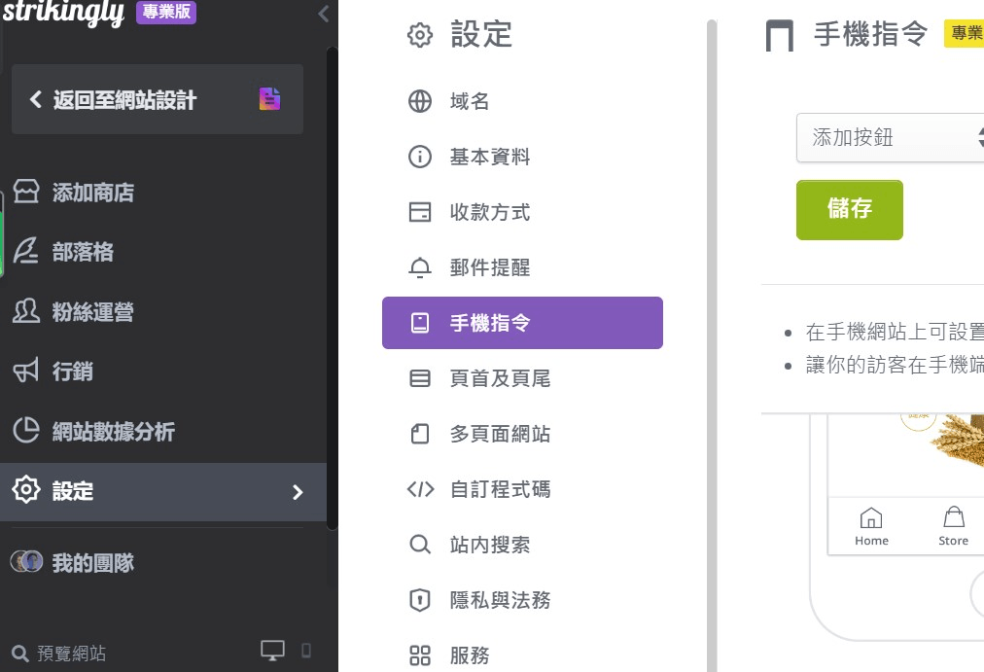Expand the 設定 menu chevron
This screenshot has height=672, width=984.
click(x=299, y=492)
